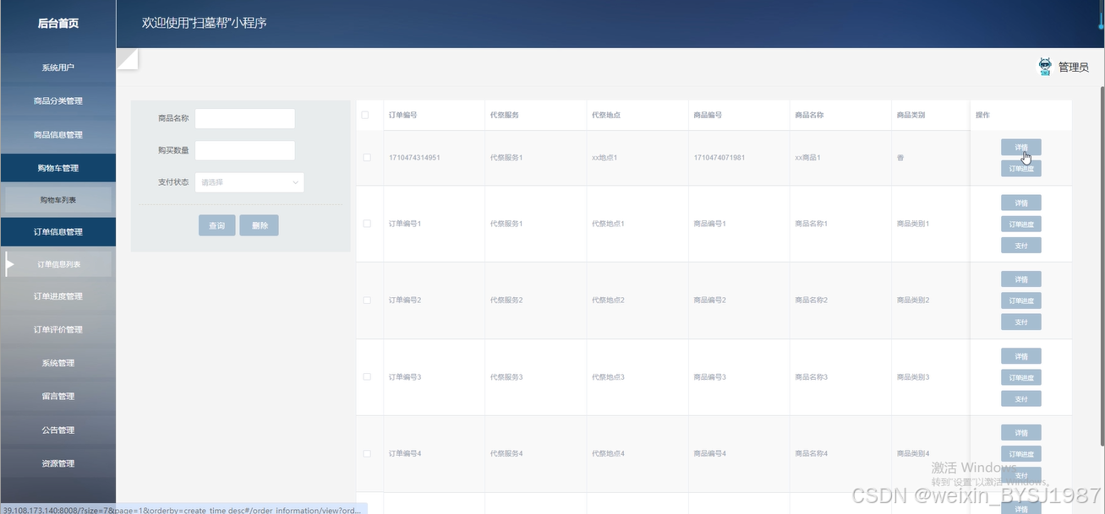Expand the 订单进度管理 sidebar menu
This screenshot has width=1105, height=514.
pos(58,296)
